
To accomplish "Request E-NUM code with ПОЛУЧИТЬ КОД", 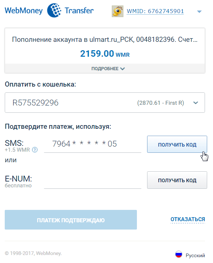I will 177,180.
